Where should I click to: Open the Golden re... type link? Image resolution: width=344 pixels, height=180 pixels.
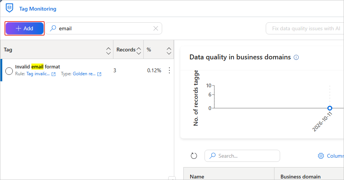(x=84, y=74)
